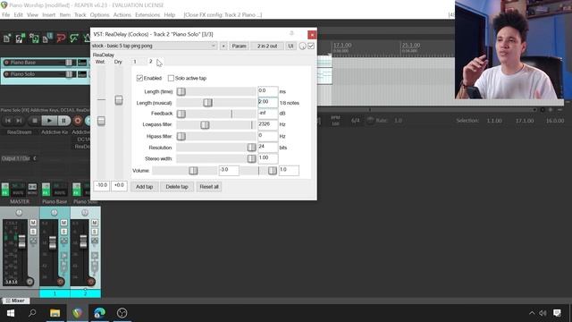Toggle FX button on Piano Base channel
The image size is (572, 322).
pyautogui.click(x=46, y=190)
